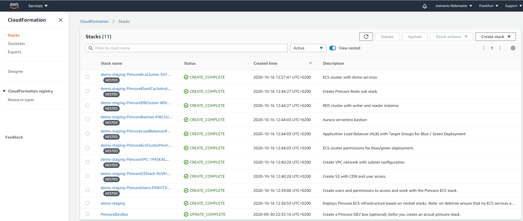Open table preferences gear icon
The image size is (523, 221).
(x=513, y=48)
